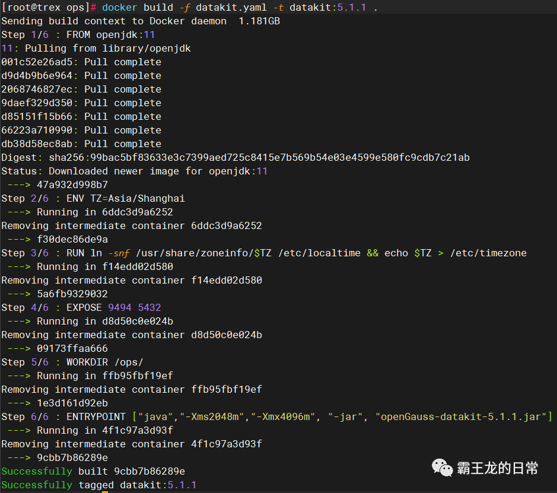Screen dimensions: 557x493
Task: Select 'Sending build context to Docker daemon' line
Action: [141, 21]
